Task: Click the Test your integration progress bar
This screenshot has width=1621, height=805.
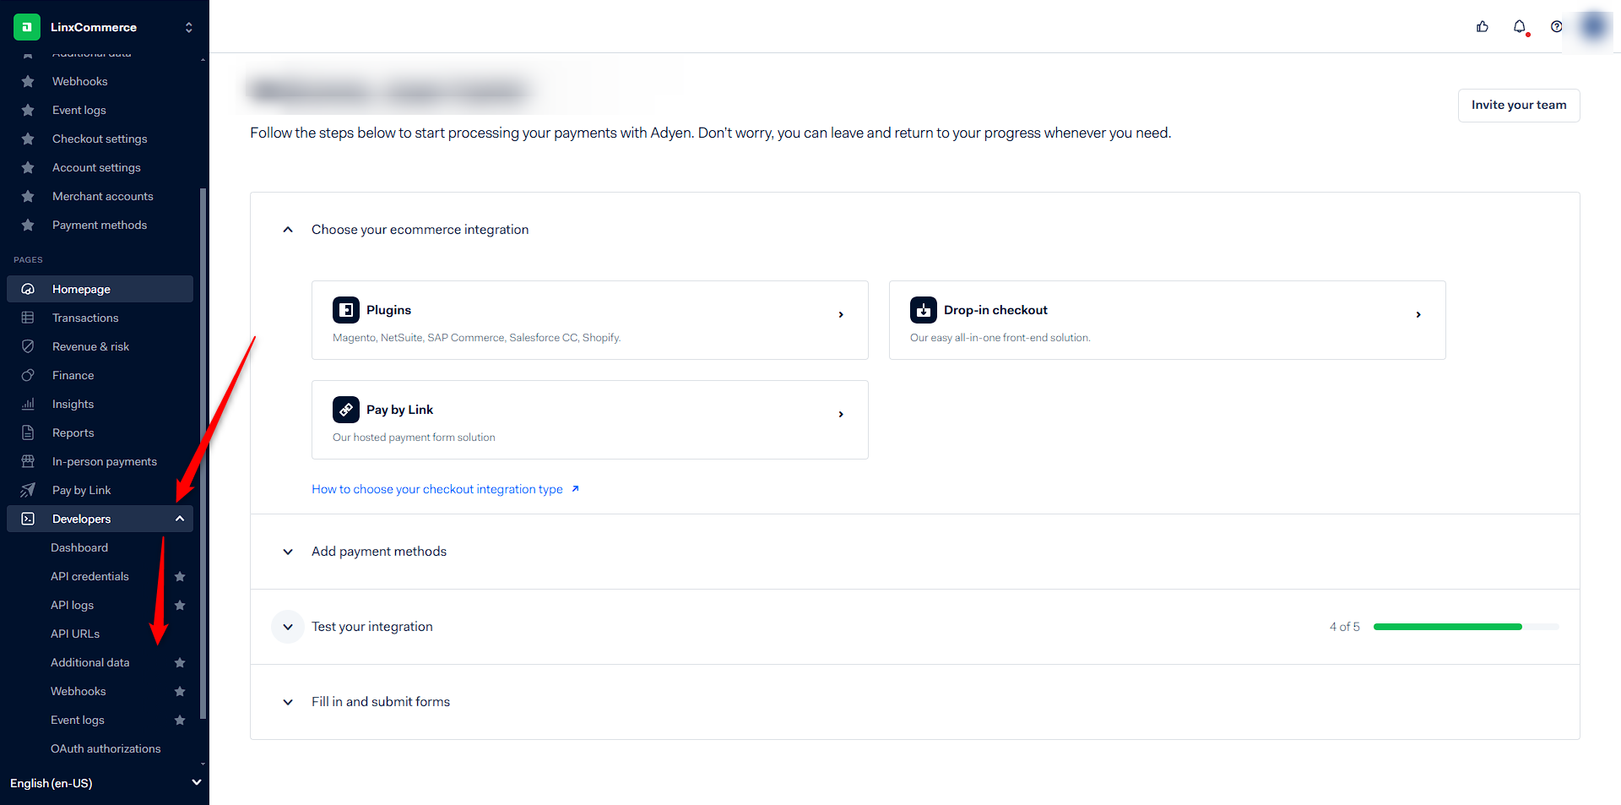Action: coord(1465,627)
